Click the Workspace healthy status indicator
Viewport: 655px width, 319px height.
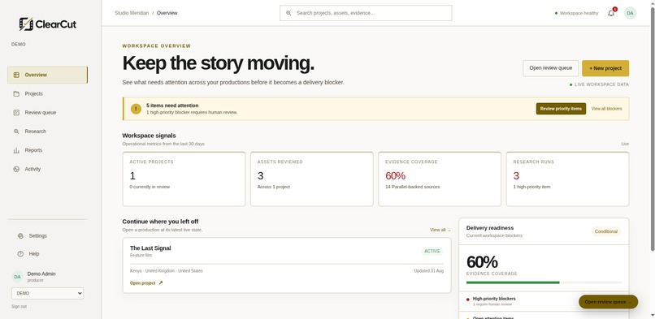click(x=576, y=13)
